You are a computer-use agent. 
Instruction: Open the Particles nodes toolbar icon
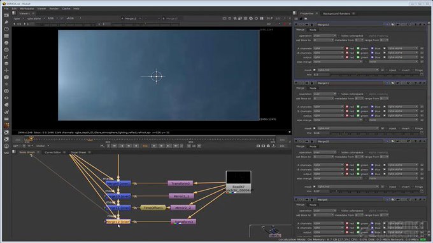coord(6,84)
